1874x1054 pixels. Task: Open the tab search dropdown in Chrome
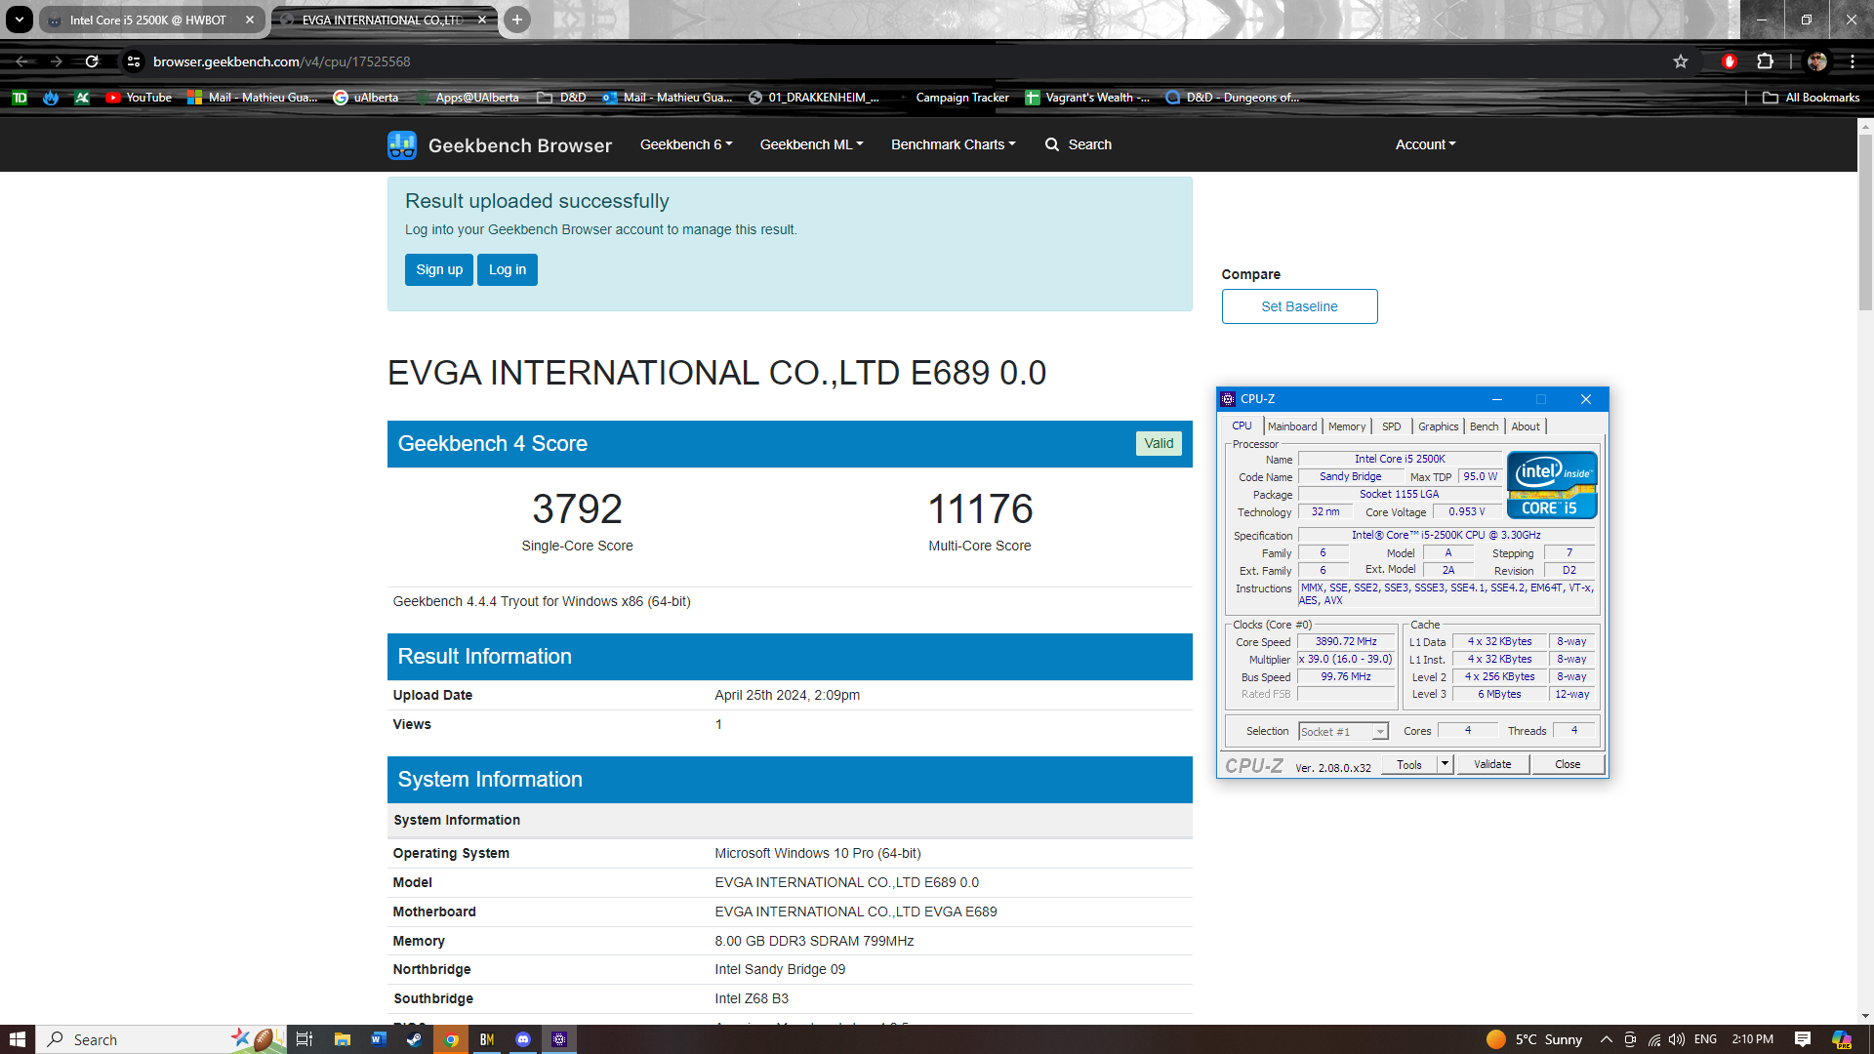tap(19, 20)
